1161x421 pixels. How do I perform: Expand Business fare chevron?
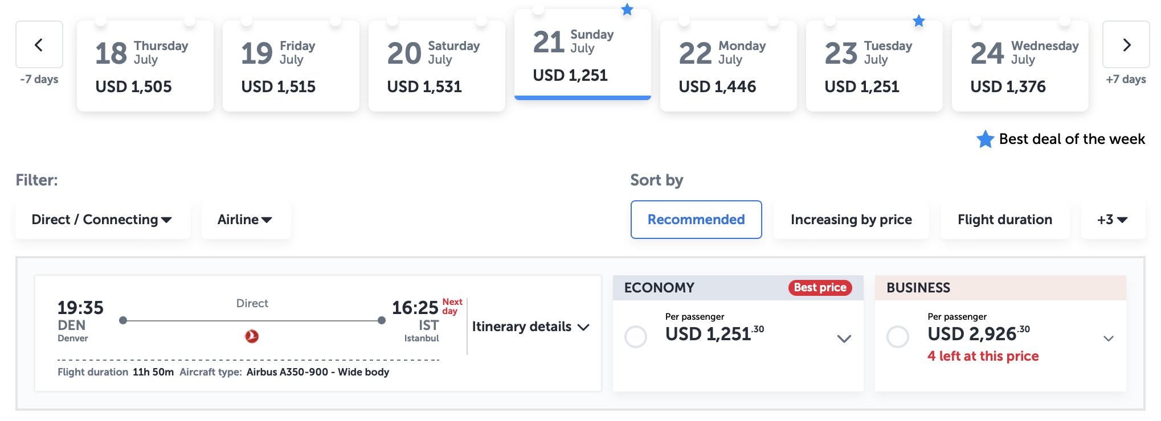click(x=1109, y=339)
